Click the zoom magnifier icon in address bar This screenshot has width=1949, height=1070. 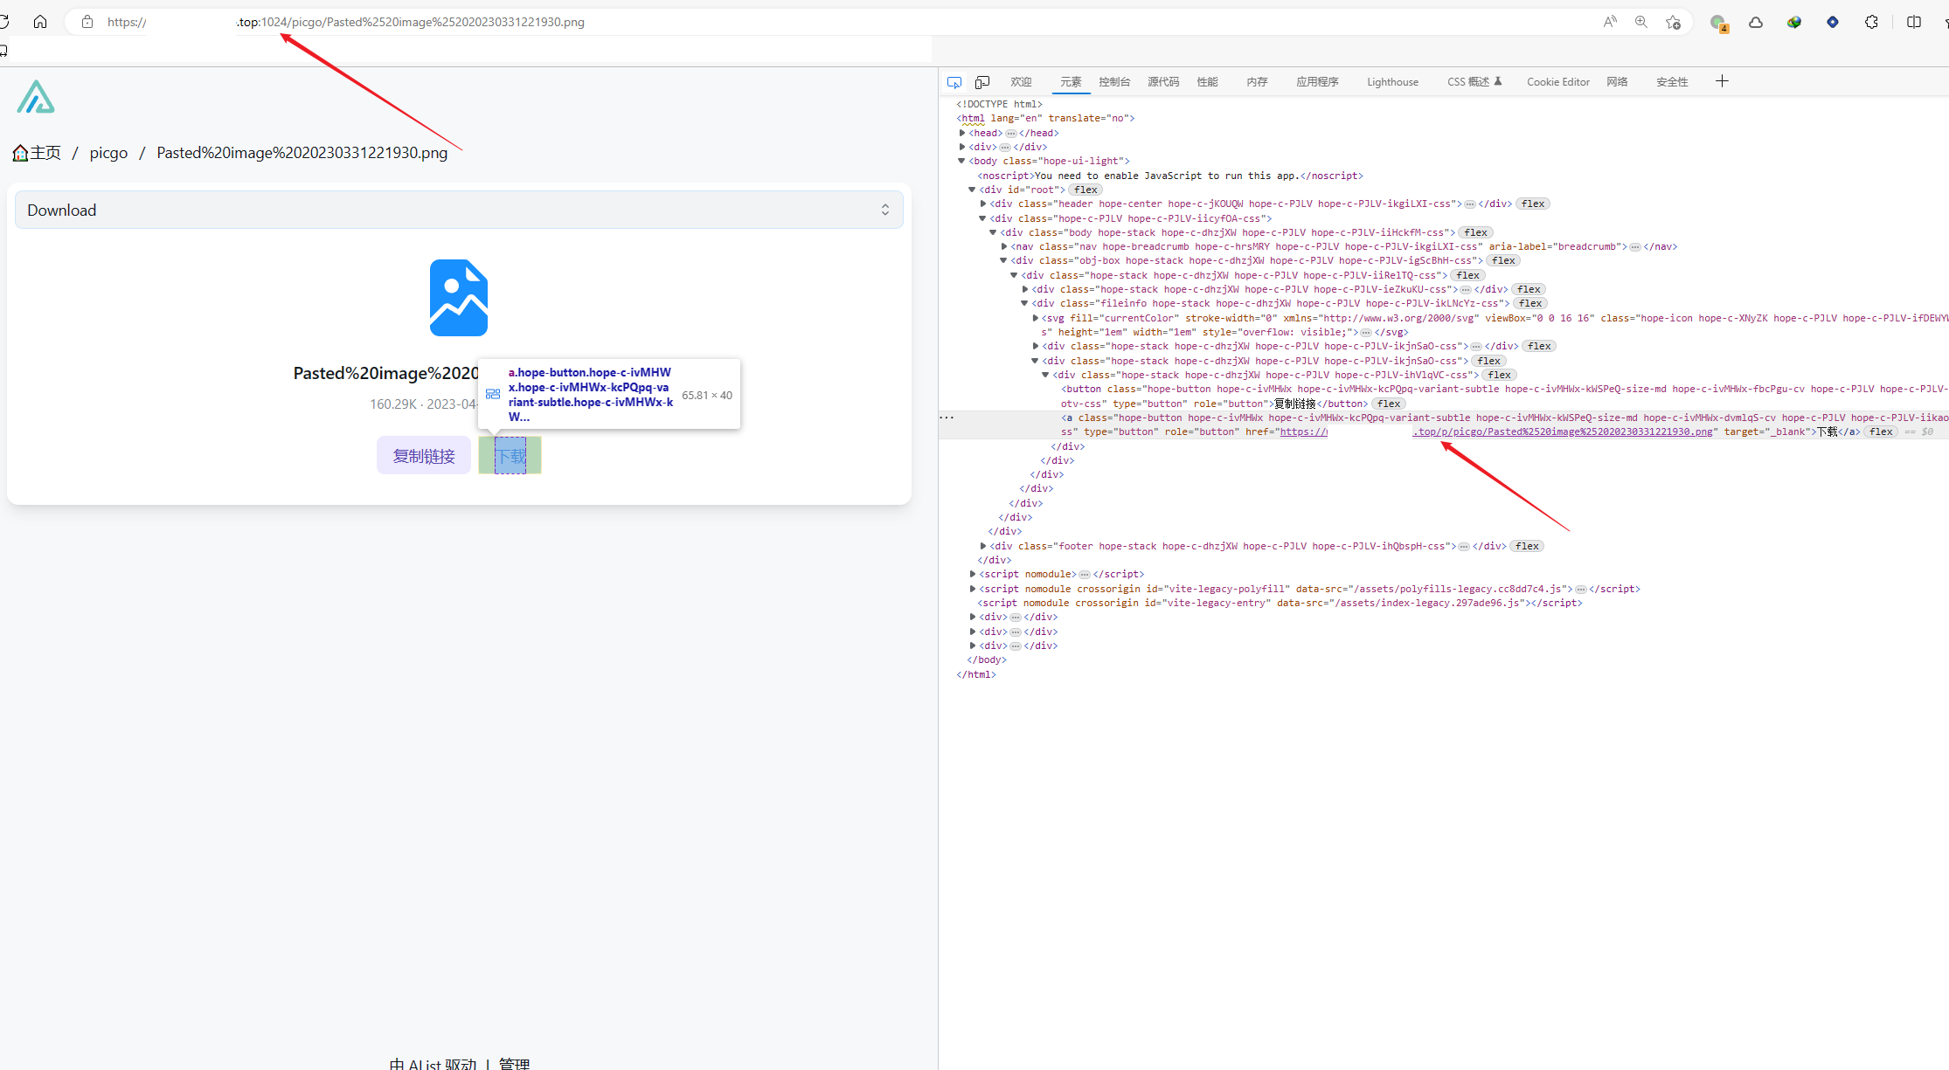(1641, 22)
